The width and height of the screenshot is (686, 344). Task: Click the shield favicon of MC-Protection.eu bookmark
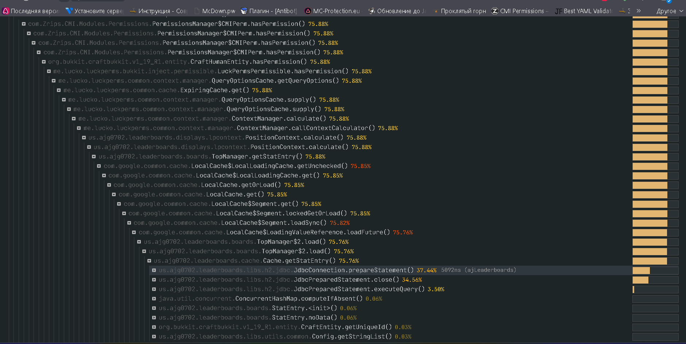[308, 11]
